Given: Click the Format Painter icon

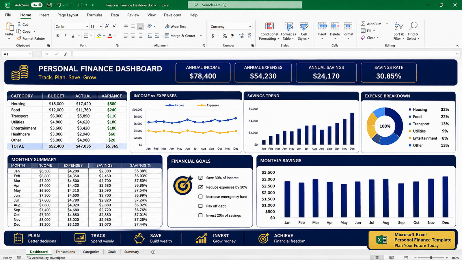Looking at the screenshot, I should click(19, 38).
